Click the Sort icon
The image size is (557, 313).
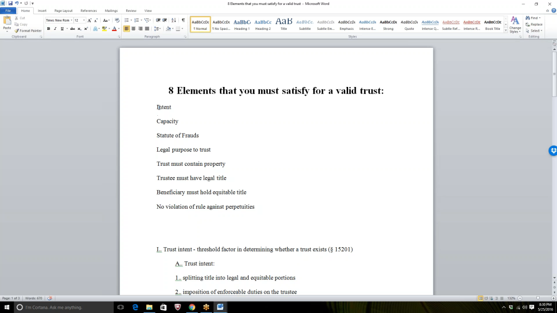coord(174,20)
